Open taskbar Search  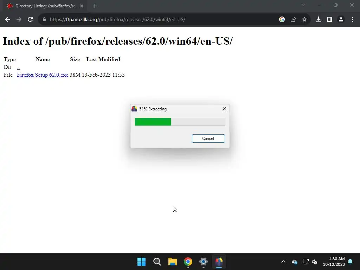(157, 262)
